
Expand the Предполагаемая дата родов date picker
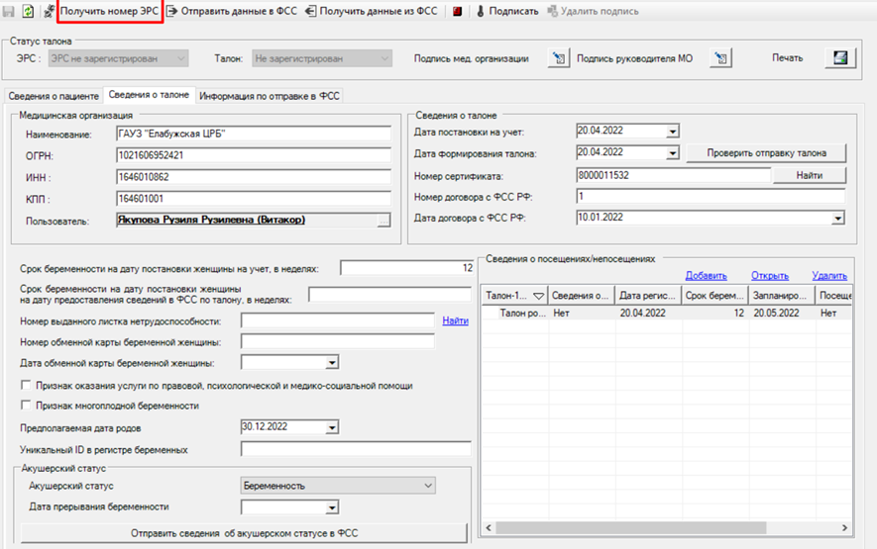coord(332,427)
